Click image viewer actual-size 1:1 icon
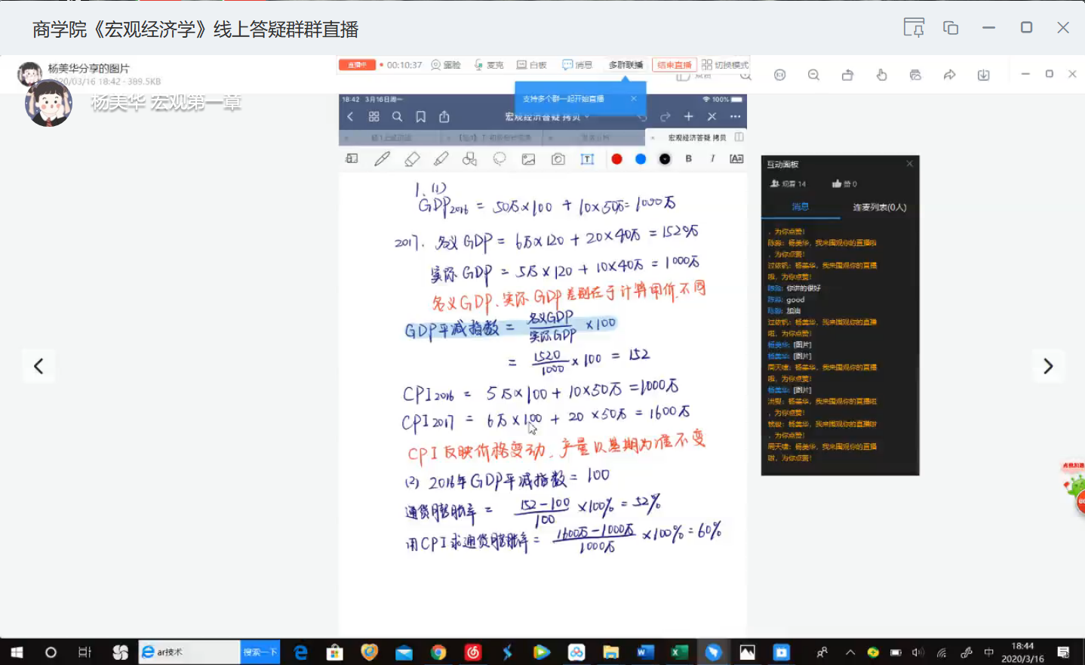The image size is (1085, 665). tap(780, 75)
